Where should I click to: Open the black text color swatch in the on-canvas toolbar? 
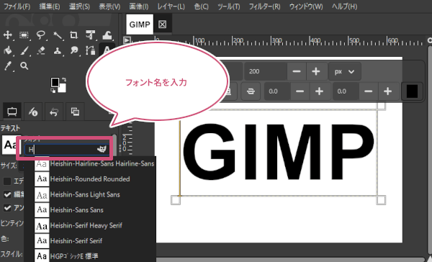coord(412,91)
